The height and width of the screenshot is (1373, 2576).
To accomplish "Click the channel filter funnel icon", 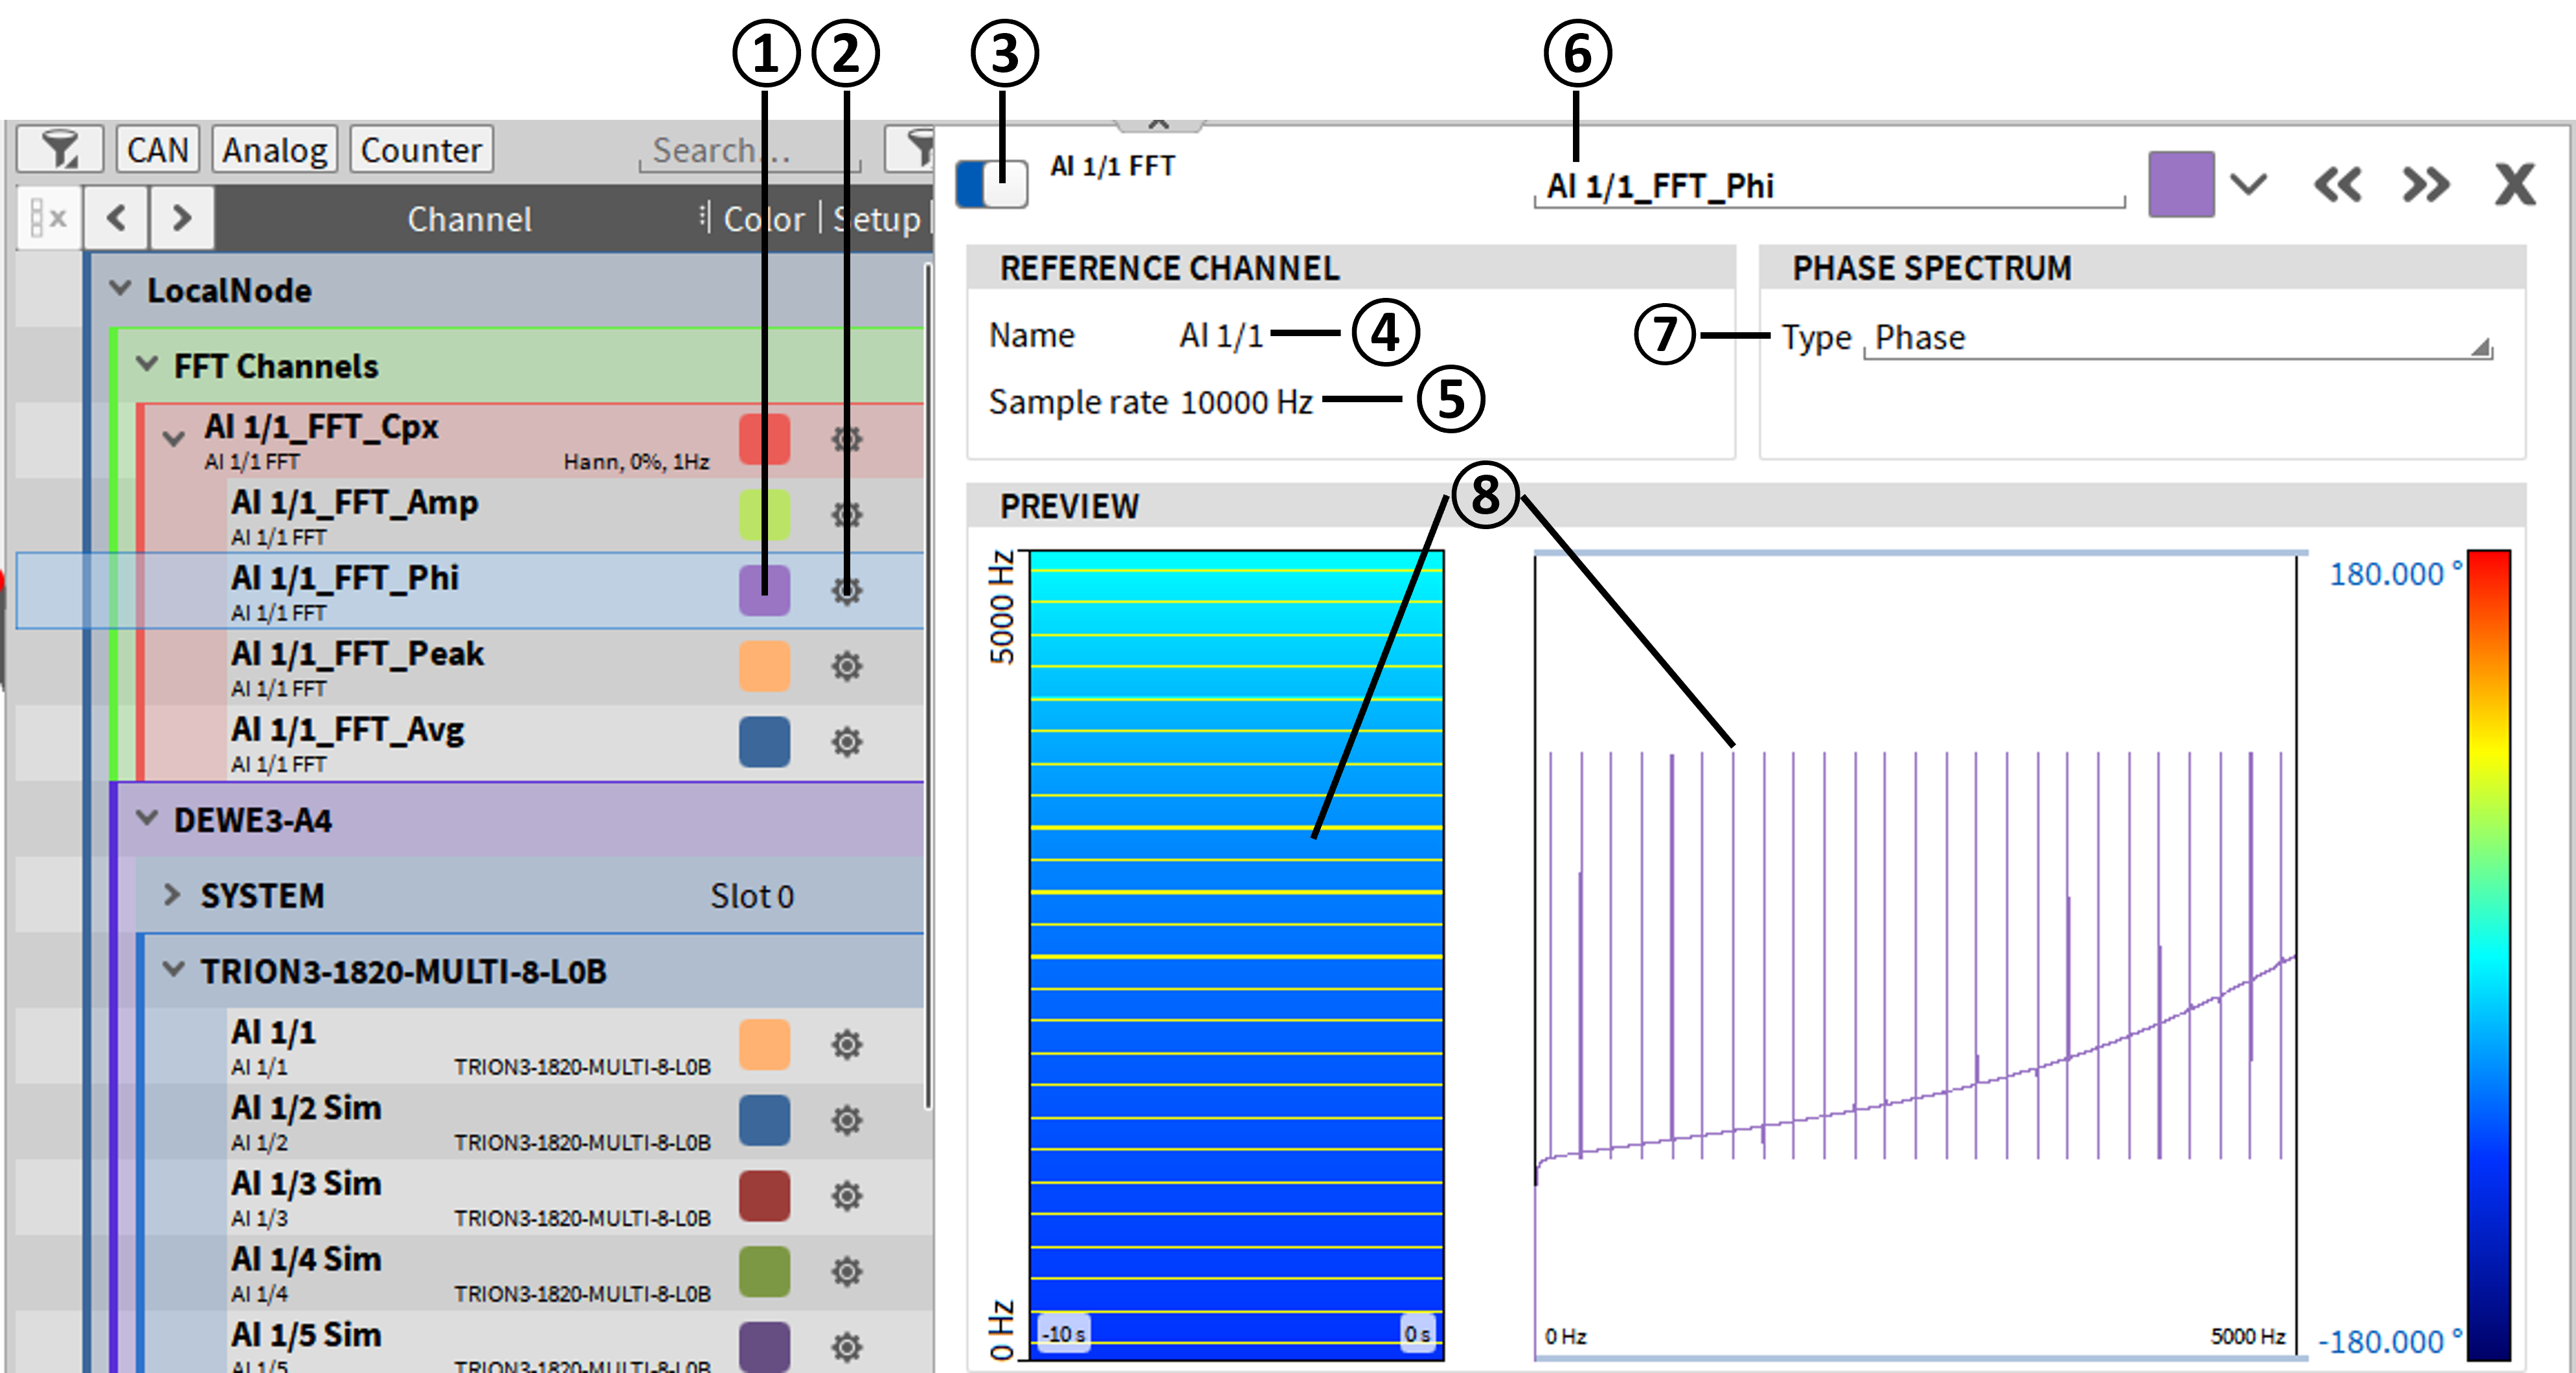I will (x=60, y=150).
